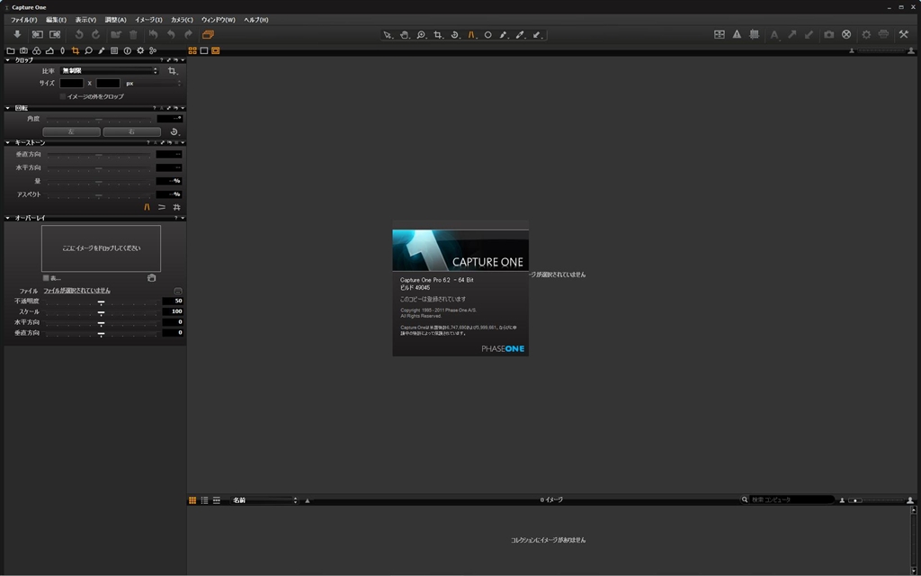Open the Output gear tool tab
This screenshot has height=576, width=921.
pos(140,51)
